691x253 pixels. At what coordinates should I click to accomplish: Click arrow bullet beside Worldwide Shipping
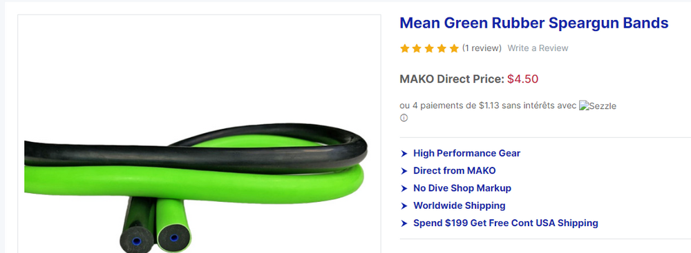404,206
